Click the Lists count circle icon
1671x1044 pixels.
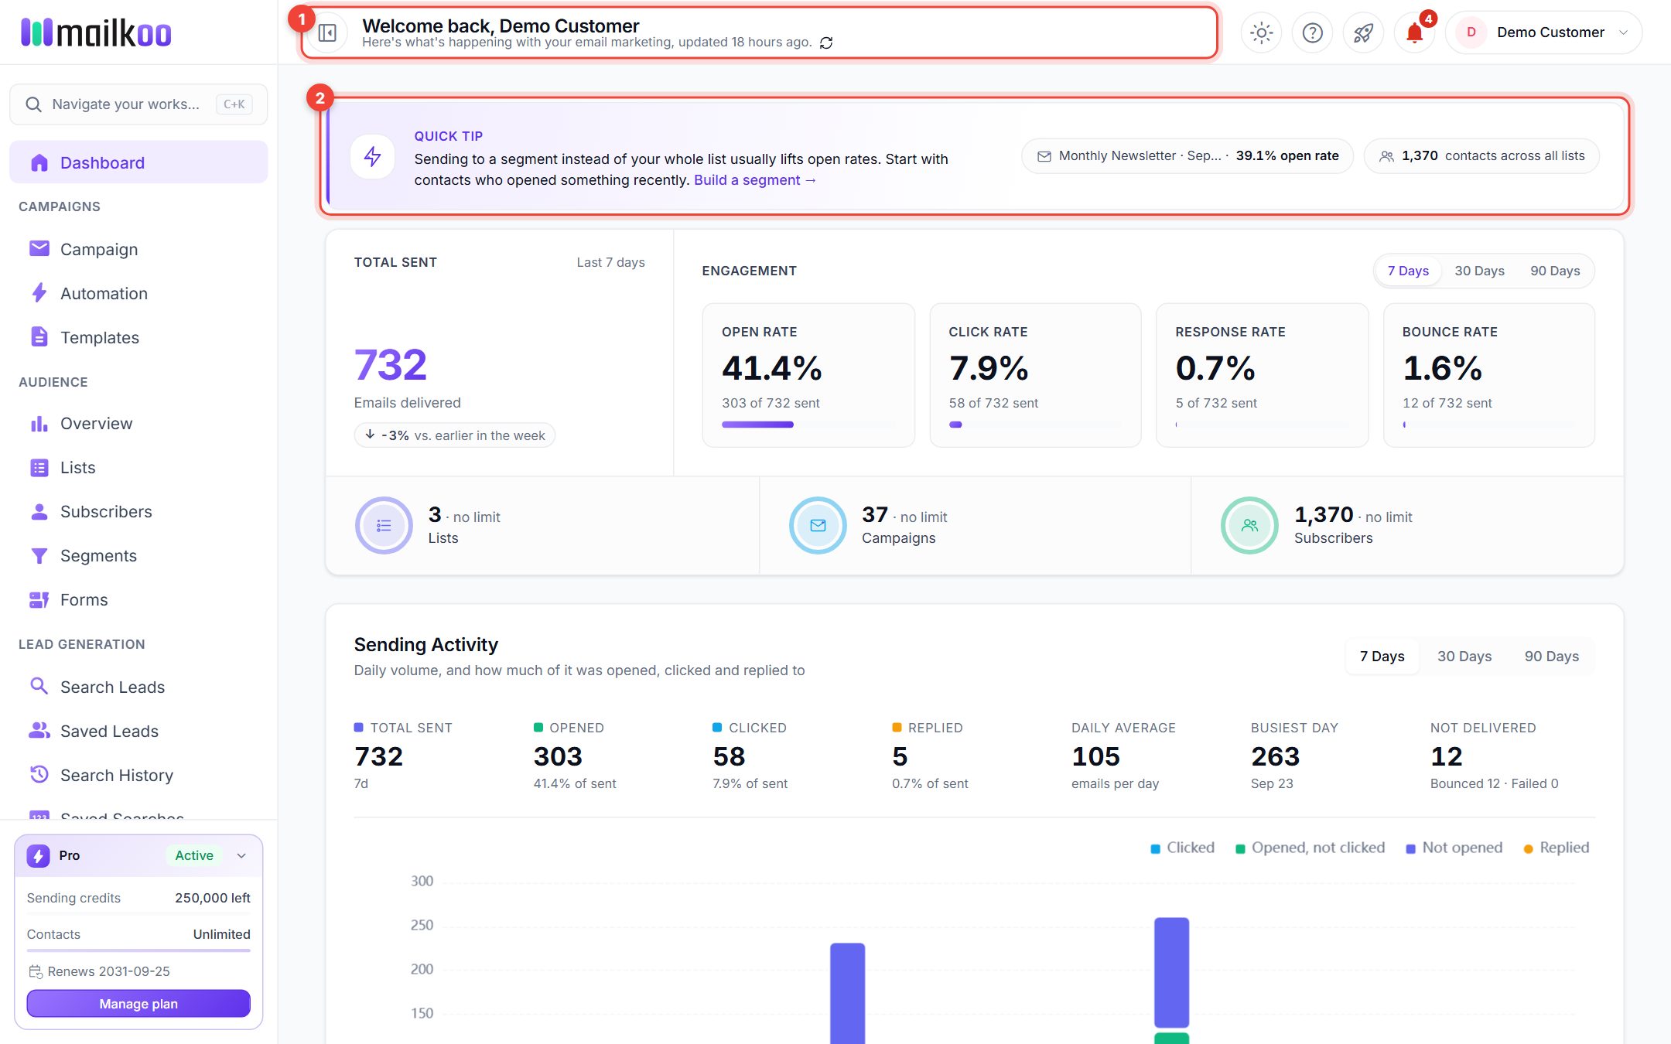click(384, 526)
